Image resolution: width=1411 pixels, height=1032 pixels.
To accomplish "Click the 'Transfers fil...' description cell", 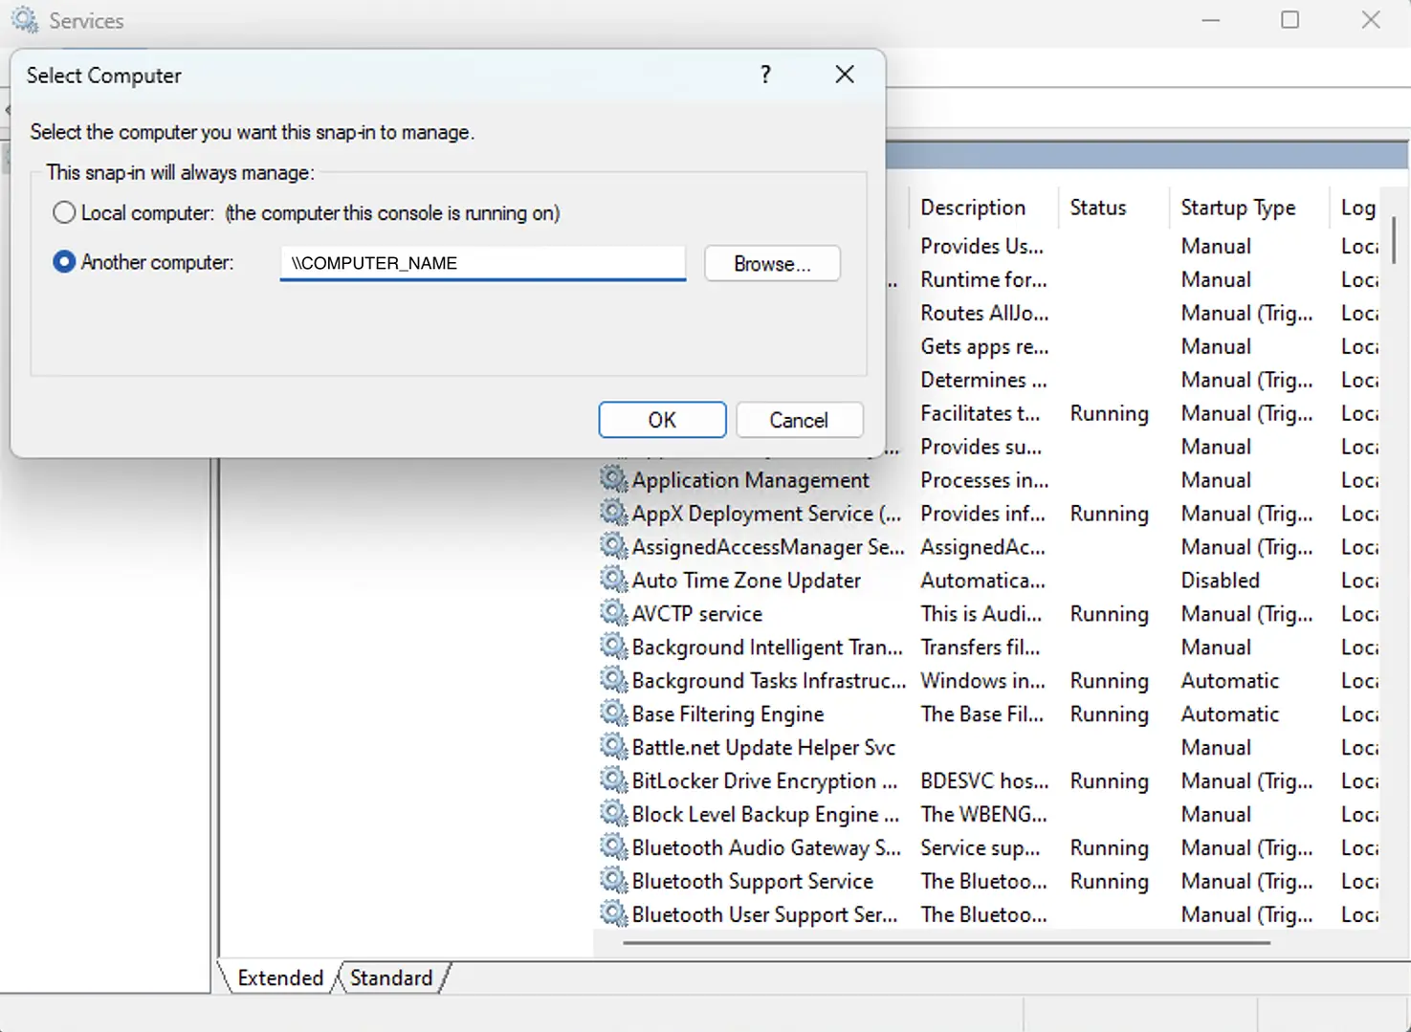I will [x=981, y=648].
